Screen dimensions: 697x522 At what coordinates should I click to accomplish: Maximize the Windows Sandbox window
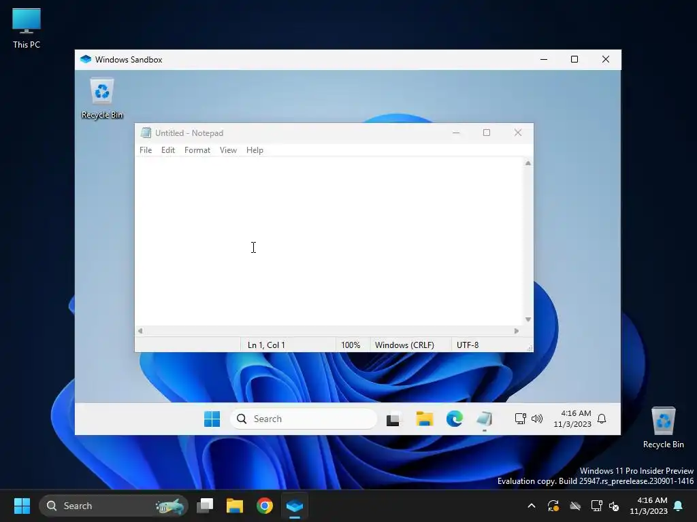point(574,60)
